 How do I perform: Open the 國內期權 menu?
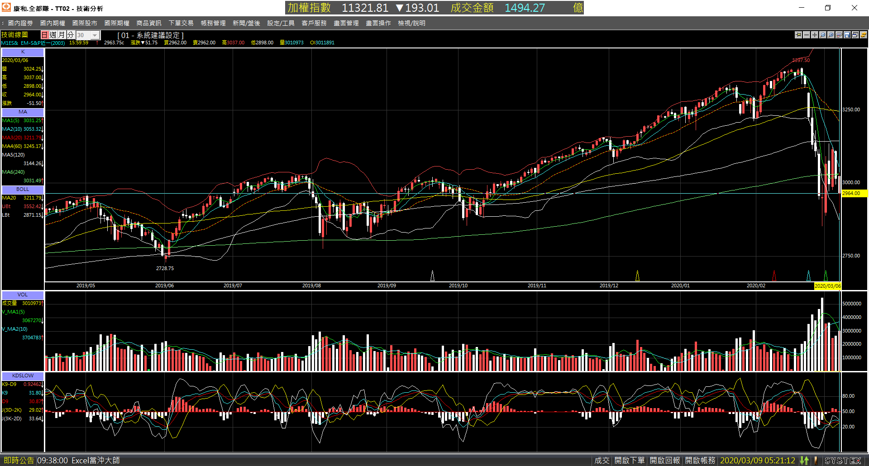[x=53, y=23]
